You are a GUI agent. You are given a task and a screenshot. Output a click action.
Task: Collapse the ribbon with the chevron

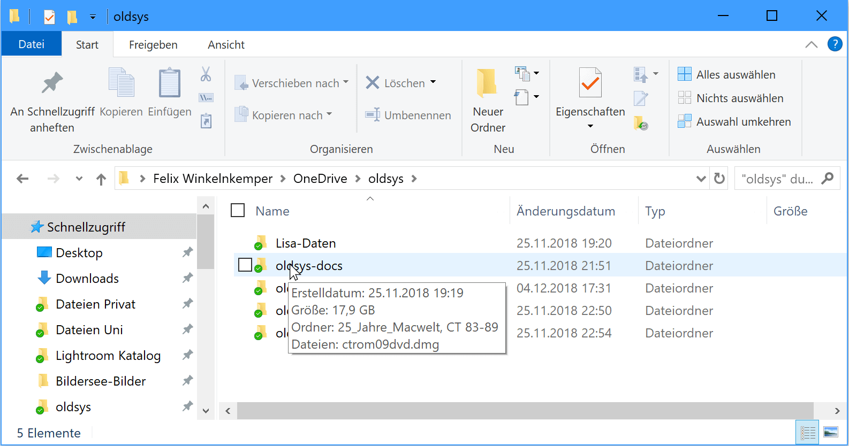pos(812,44)
